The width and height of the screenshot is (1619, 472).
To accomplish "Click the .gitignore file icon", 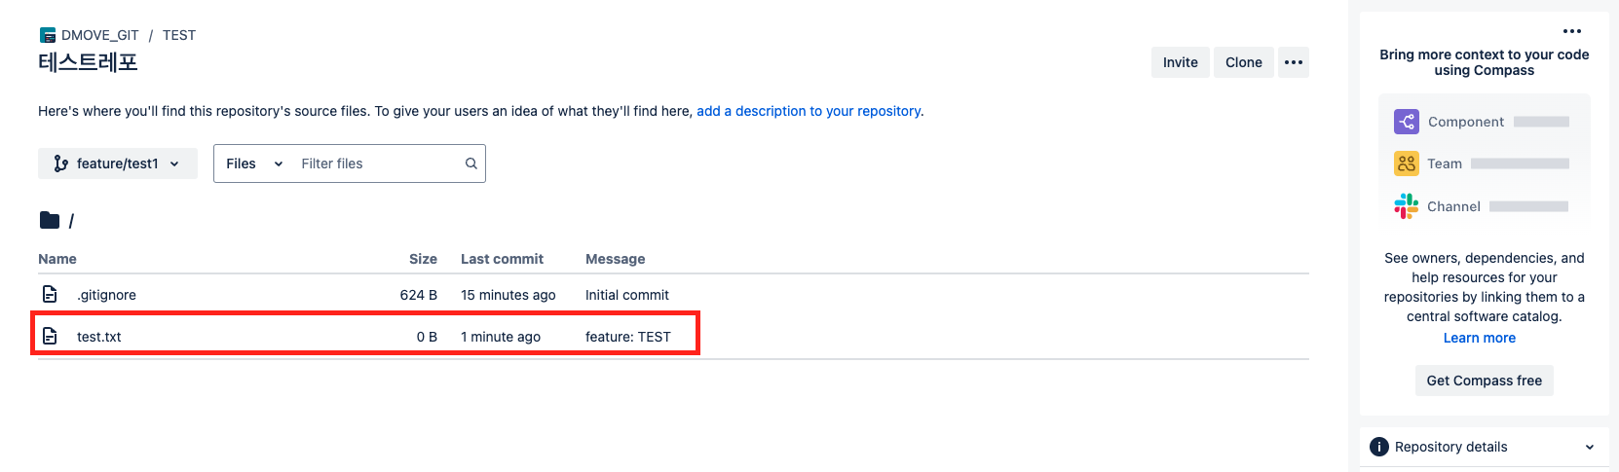I will (x=50, y=295).
